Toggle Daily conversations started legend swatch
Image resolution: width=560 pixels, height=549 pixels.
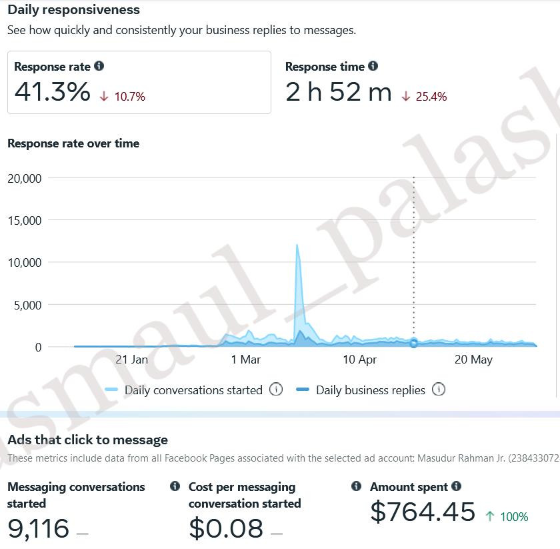click(x=111, y=390)
